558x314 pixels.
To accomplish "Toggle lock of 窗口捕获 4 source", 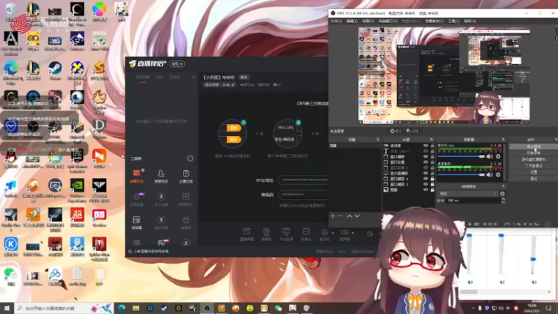I will 432,179.
